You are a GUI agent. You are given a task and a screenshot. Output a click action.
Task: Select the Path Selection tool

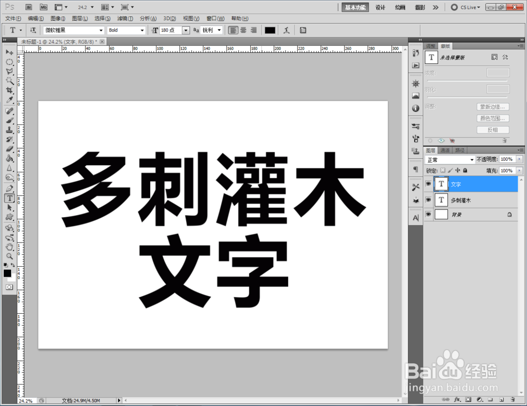[9, 208]
